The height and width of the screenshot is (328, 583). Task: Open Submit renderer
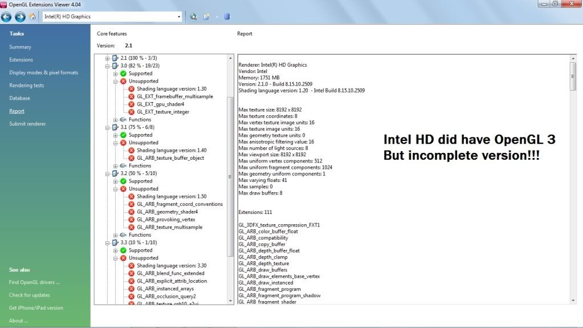[x=27, y=124]
